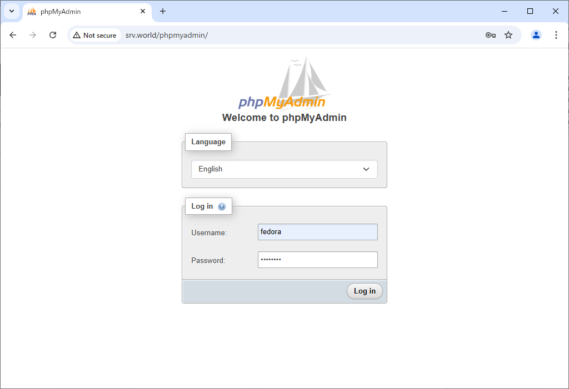
Task: Go back using the browser back arrow
Action: tap(13, 35)
